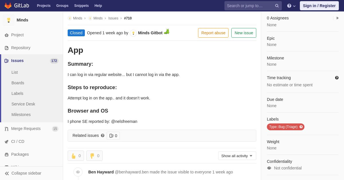344x180 pixels.
Task: Click the thumbs down reaction button
Action: pos(94,156)
